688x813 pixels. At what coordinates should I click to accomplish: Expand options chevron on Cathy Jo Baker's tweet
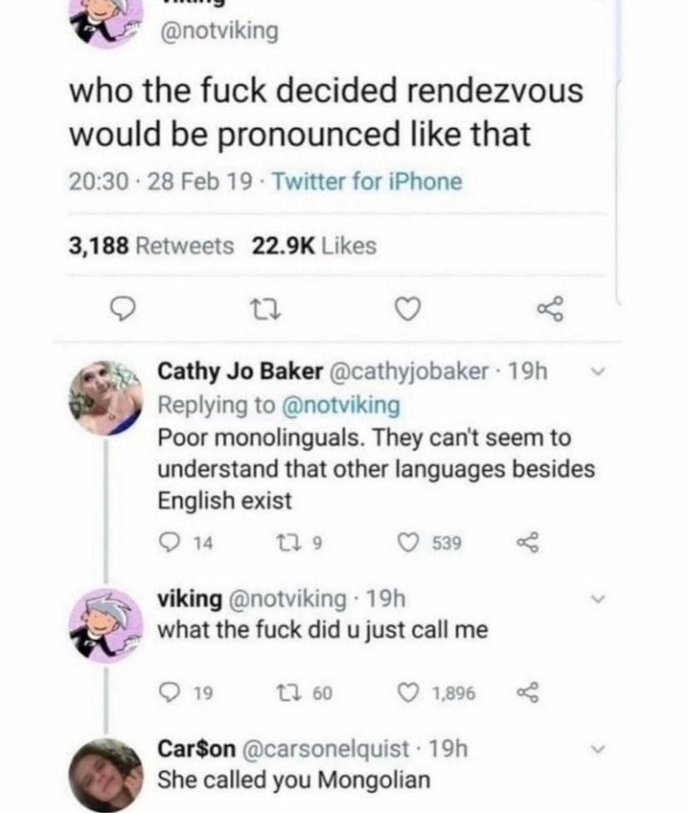pos(598,372)
